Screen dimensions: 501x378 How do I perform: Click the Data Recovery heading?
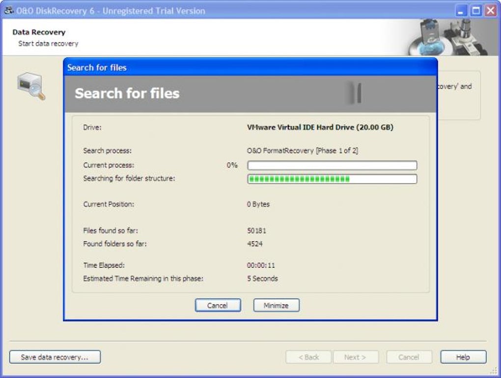coord(39,32)
